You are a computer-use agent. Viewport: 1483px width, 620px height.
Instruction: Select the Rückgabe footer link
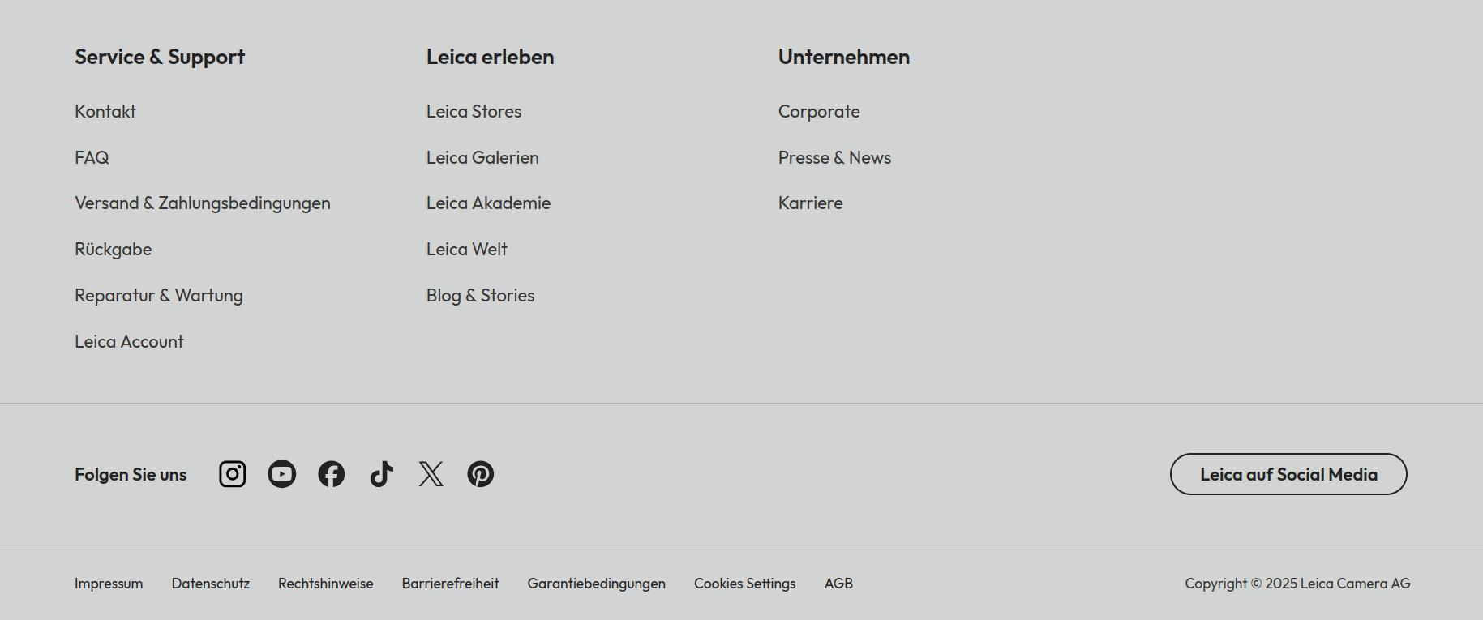[114, 250]
